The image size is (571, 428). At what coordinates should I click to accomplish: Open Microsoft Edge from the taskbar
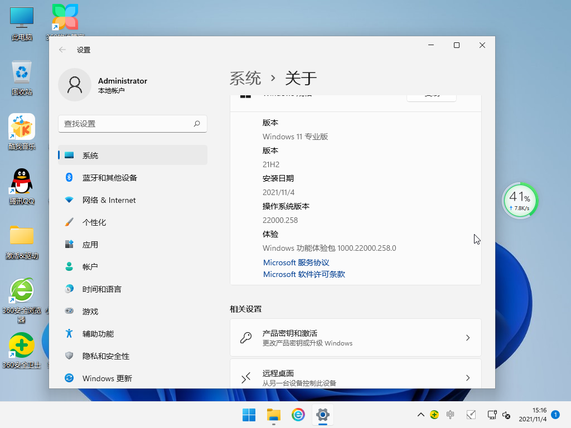(x=298, y=415)
